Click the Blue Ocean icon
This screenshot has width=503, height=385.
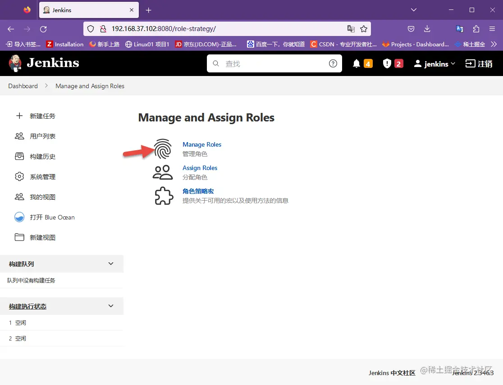point(19,217)
